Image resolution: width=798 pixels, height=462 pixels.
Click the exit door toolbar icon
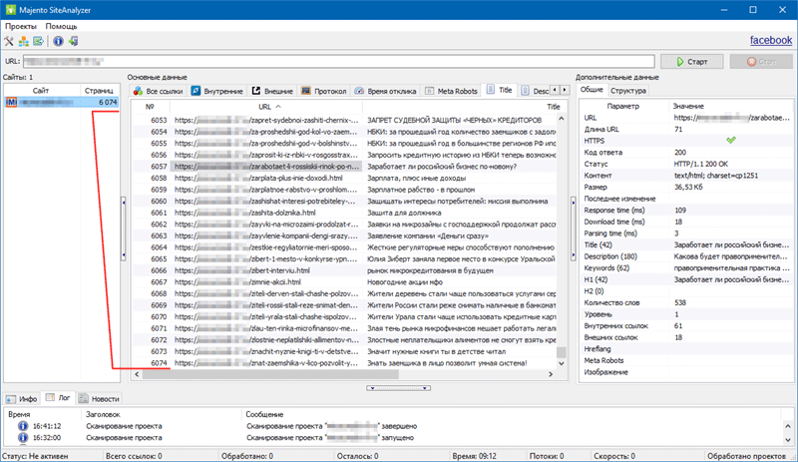73,41
